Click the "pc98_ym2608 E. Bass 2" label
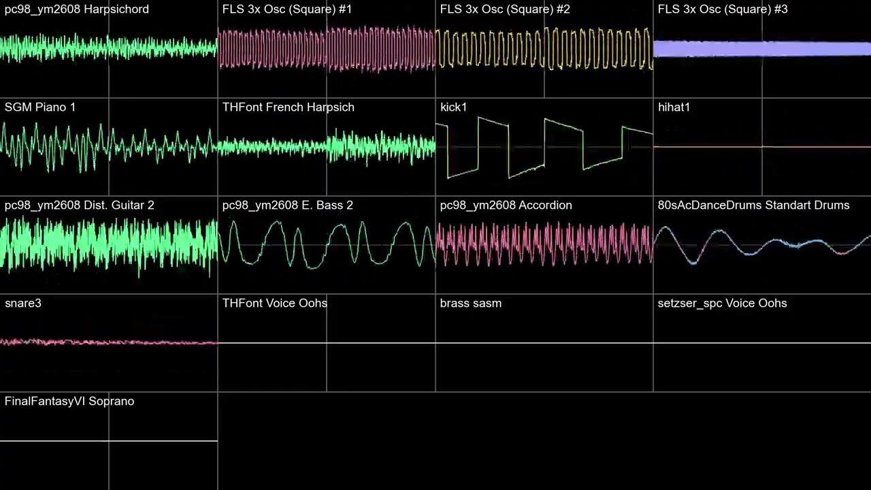Screen dimensions: 871x490 (x=288, y=206)
